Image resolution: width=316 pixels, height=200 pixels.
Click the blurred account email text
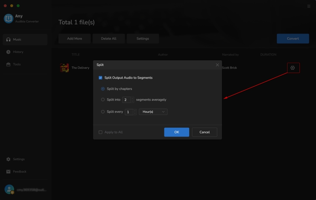point(32,190)
